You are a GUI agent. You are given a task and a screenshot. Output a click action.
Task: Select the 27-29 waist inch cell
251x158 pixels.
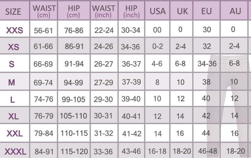(104, 82)
